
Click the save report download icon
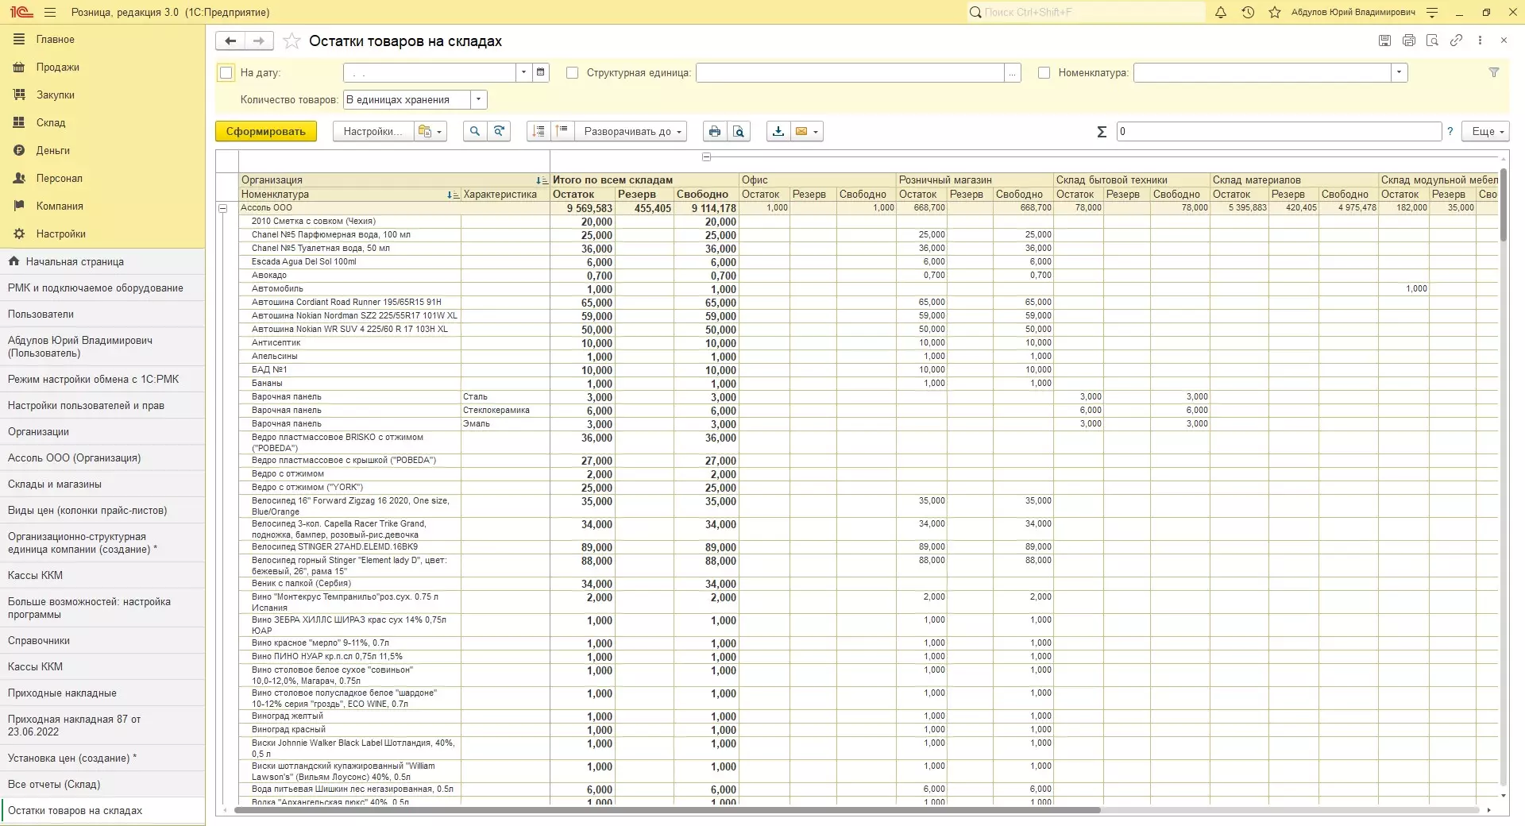pos(778,132)
